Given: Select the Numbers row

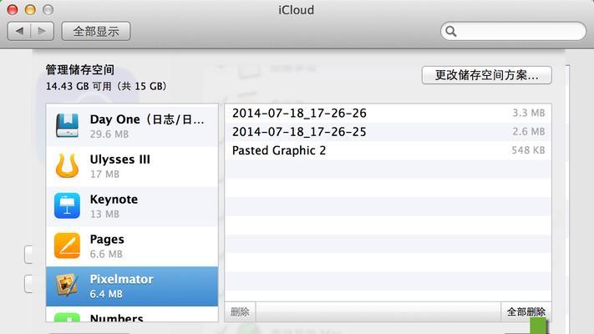Looking at the screenshot, I should click(132, 314).
